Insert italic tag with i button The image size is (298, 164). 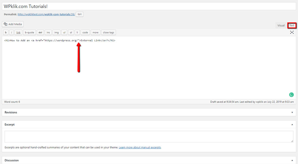click(11, 32)
